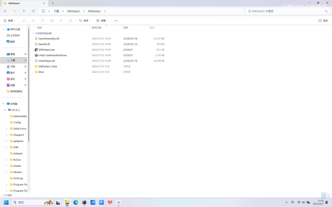Click the chevron after SiNiSistar2 in address bar
Viewport: 332px width, 207px height.
(x=105, y=11)
